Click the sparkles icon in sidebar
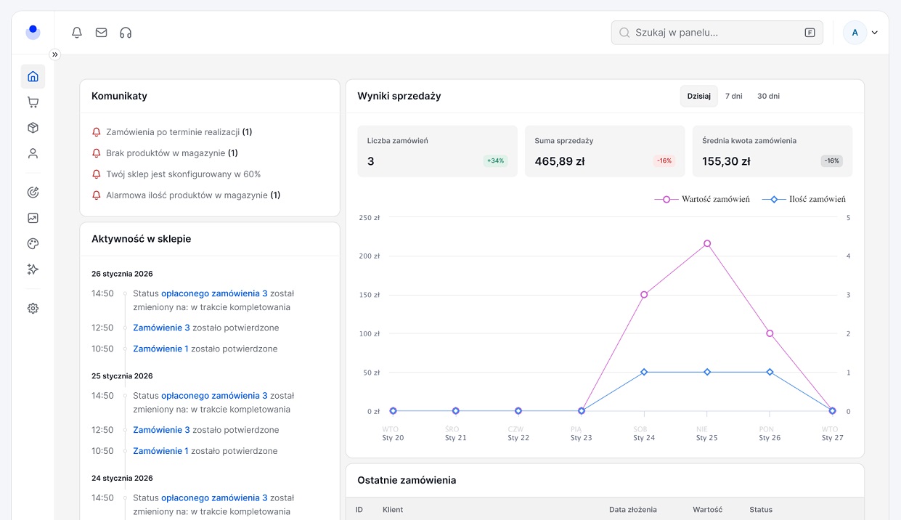 [33, 269]
